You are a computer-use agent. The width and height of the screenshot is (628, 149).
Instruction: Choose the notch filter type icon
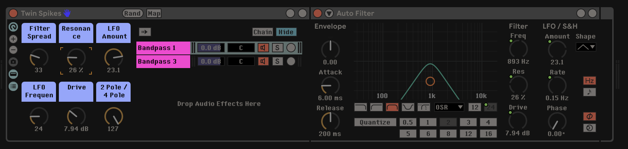[x=408, y=107]
